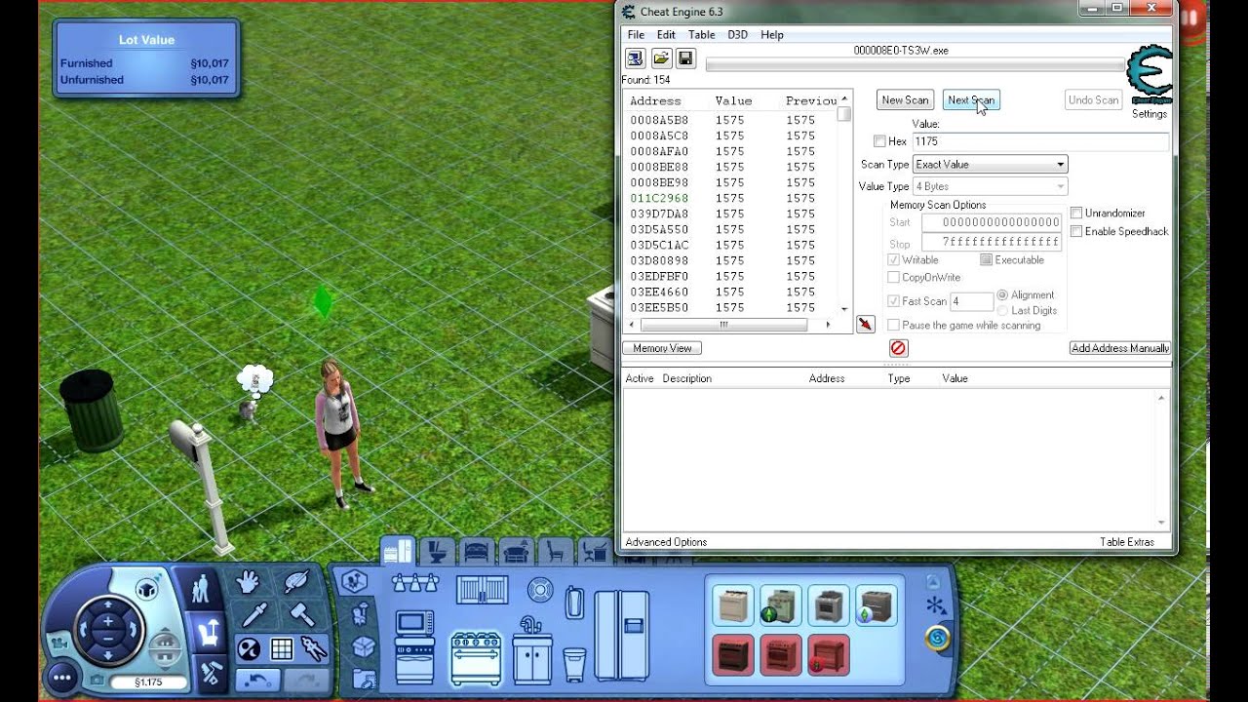Viewport: 1248px width, 702px height.
Task: Open the game options three-dots button
Action: click(63, 676)
